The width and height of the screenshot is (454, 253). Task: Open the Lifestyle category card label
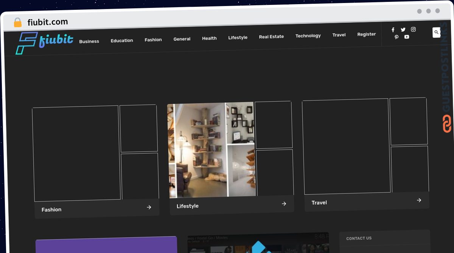click(x=188, y=206)
